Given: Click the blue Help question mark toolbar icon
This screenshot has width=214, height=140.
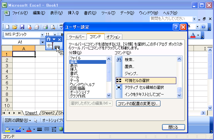Looking at the screenshot, I should 203,27.
